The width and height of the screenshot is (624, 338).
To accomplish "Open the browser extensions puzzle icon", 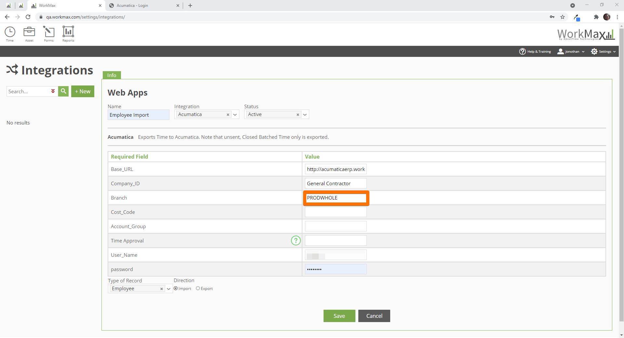I will (596, 17).
